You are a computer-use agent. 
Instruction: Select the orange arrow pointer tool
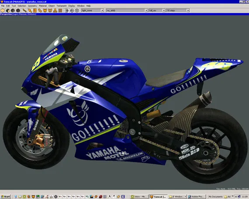(x=30, y=10)
